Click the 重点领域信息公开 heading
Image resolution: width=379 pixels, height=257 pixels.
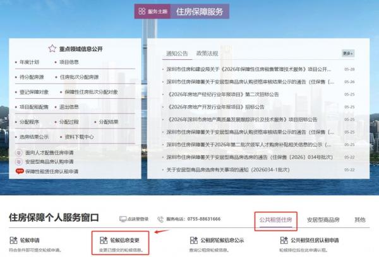[81, 49]
